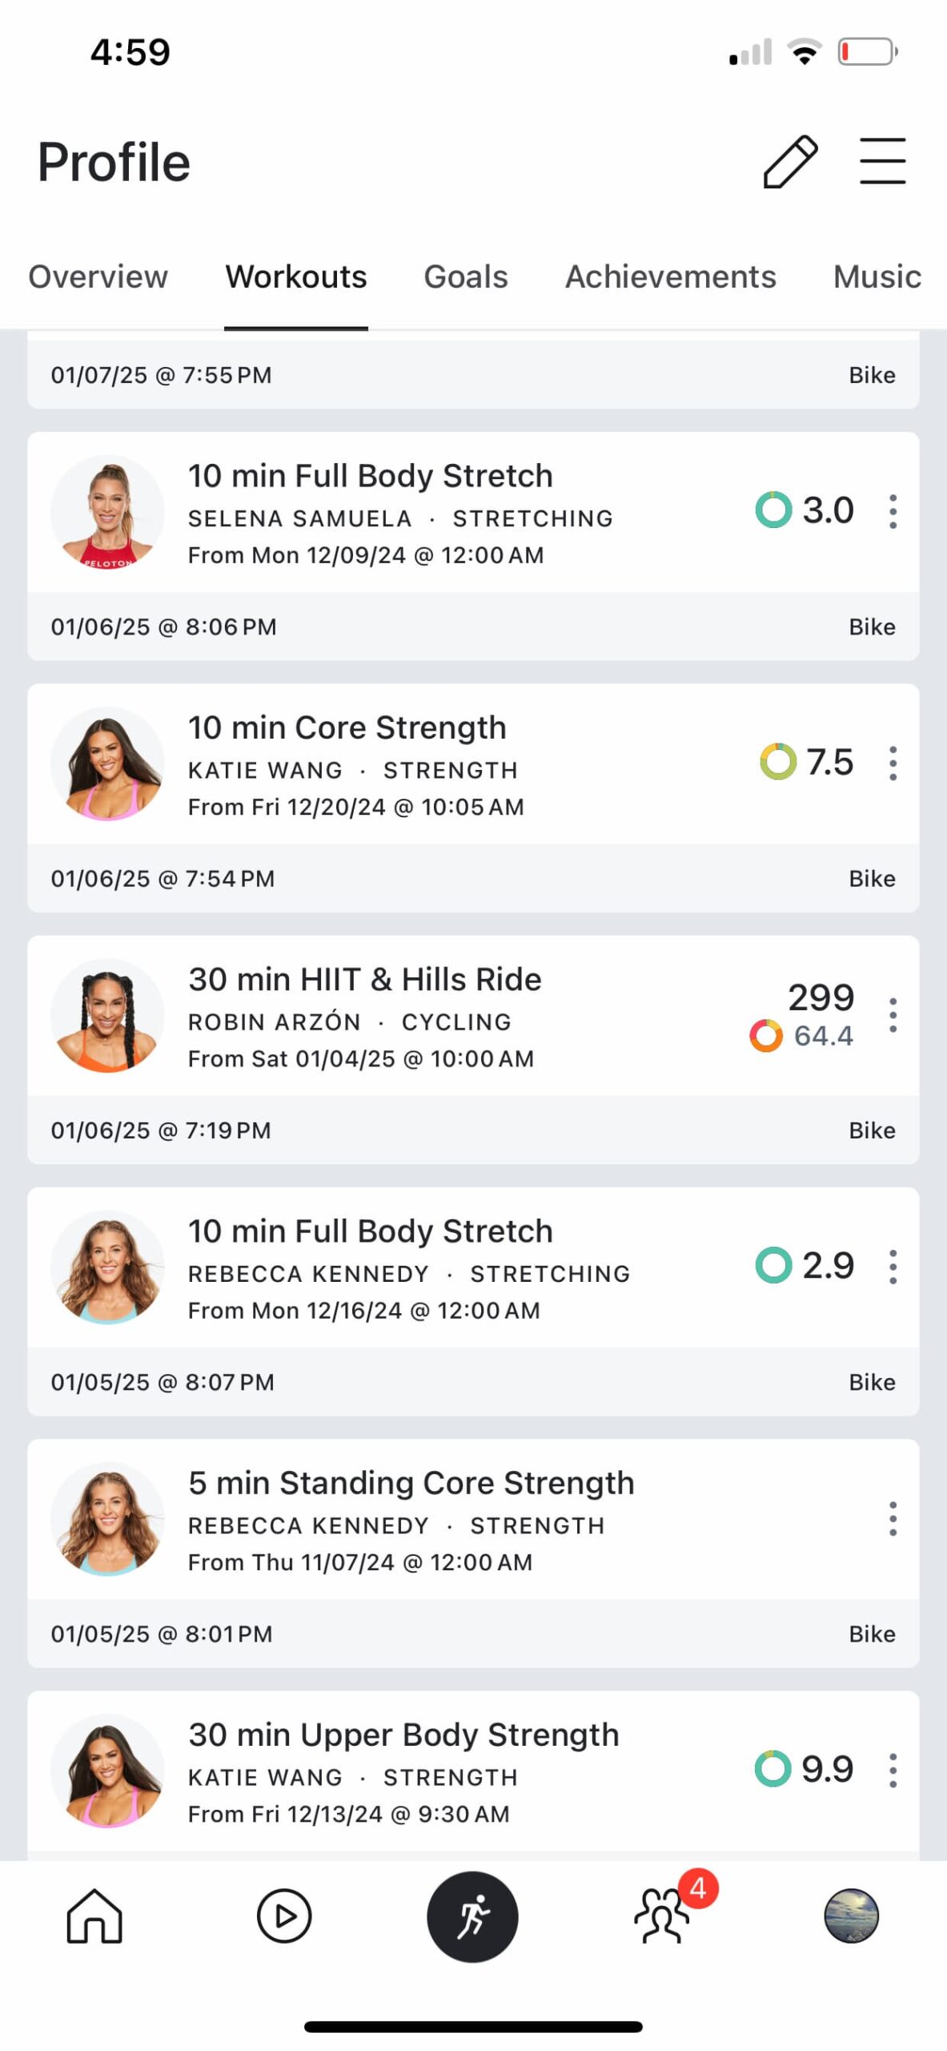This screenshot has height=2051, width=947.
Task: Tap the center running workout button
Action: click(472, 1915)
